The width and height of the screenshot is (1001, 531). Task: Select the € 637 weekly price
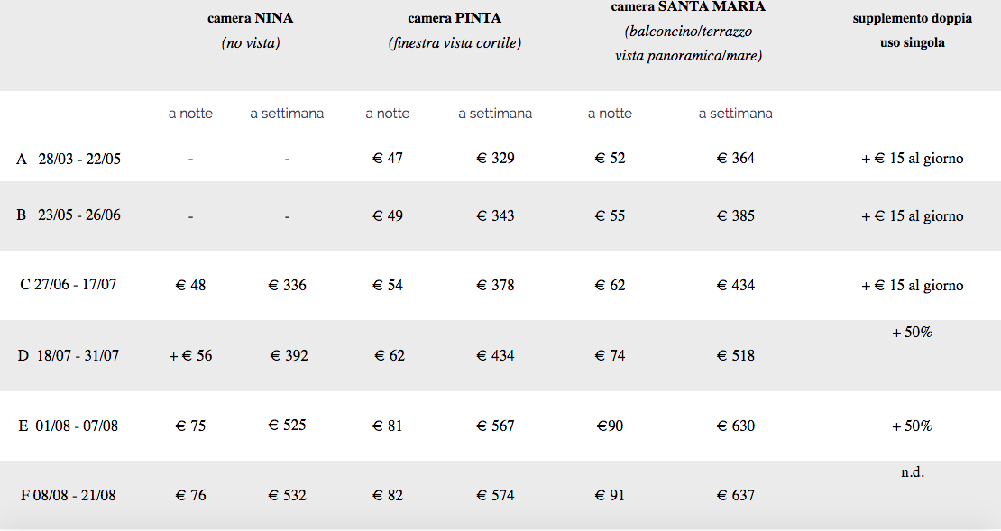736,495
